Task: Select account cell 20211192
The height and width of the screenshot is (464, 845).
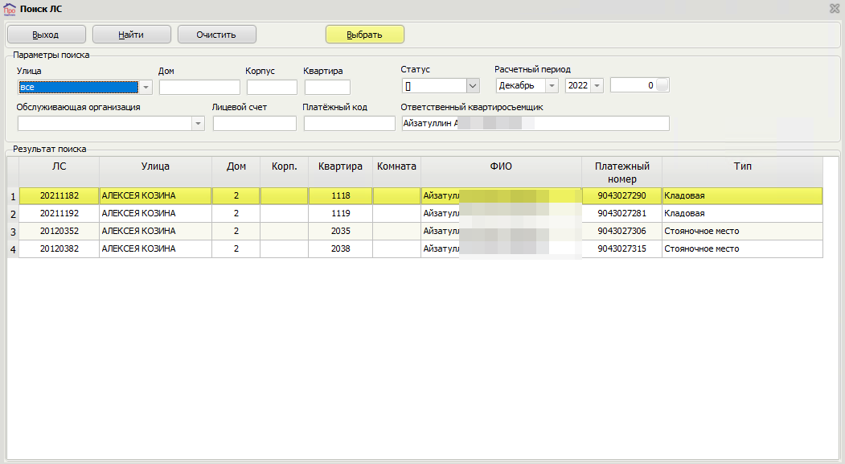Action: point(59,213)
